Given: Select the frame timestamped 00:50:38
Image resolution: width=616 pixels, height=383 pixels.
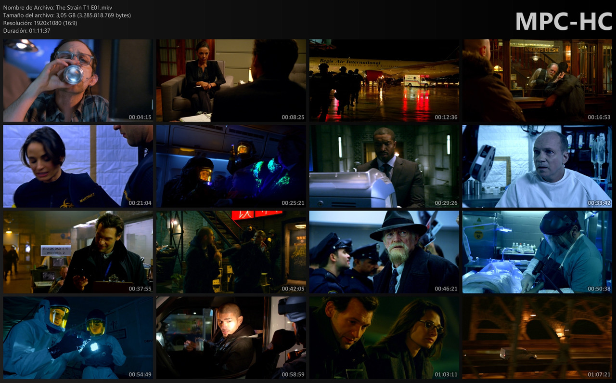Looking at the screenshot, I should [x=537, y=252].
